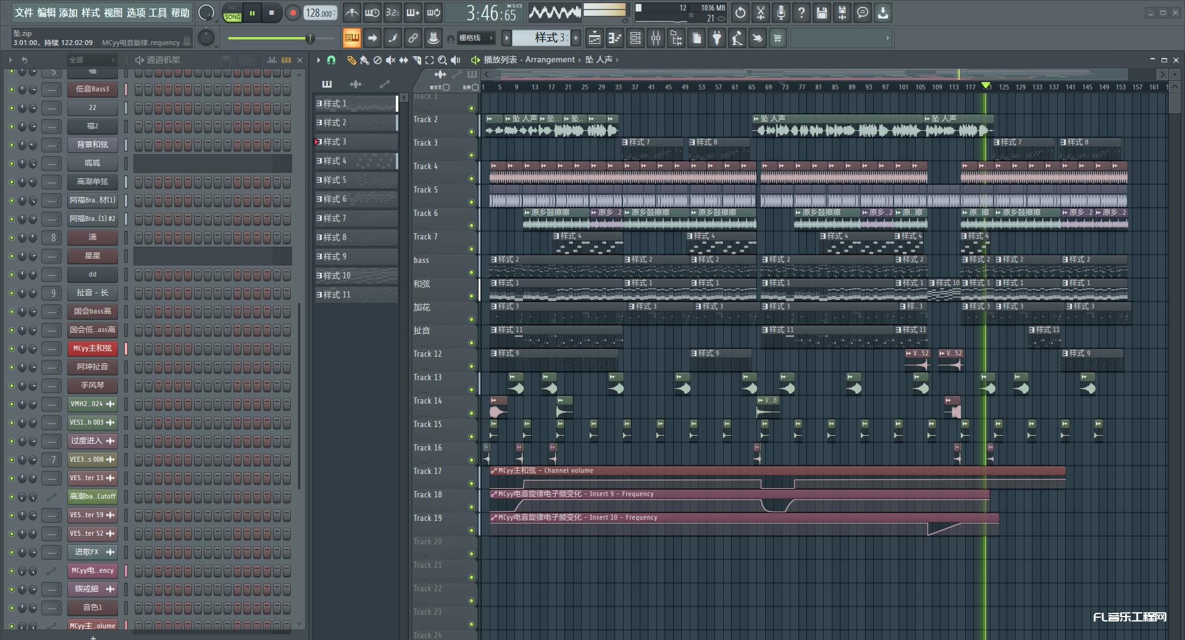Open the mixer view icon
1185x640 pixels.
656,38
